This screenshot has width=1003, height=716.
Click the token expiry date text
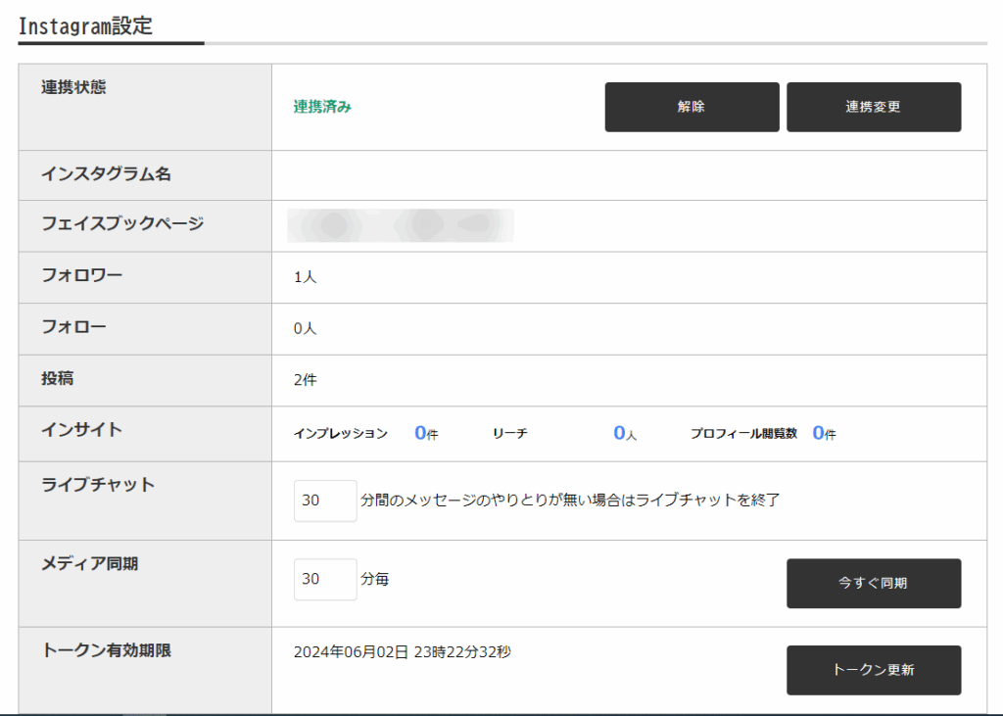(402, 651)
